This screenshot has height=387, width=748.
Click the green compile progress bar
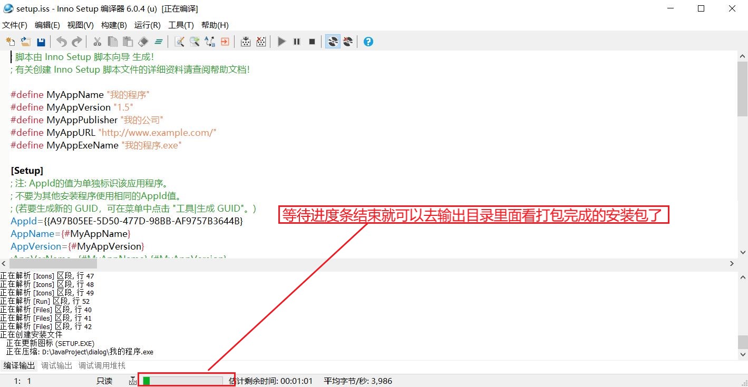(182, 381)
